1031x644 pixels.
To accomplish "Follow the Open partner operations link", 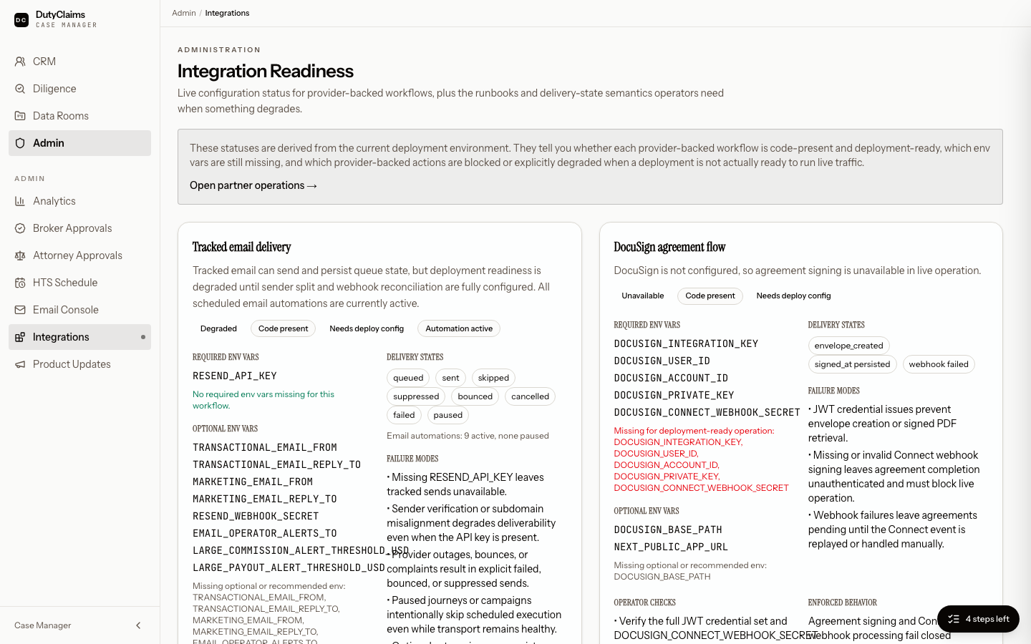I will tap(253, 185).
